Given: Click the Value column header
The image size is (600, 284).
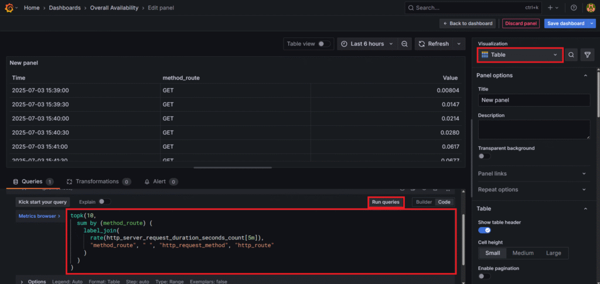Looking at the screenshot, I should pos(450,78).
